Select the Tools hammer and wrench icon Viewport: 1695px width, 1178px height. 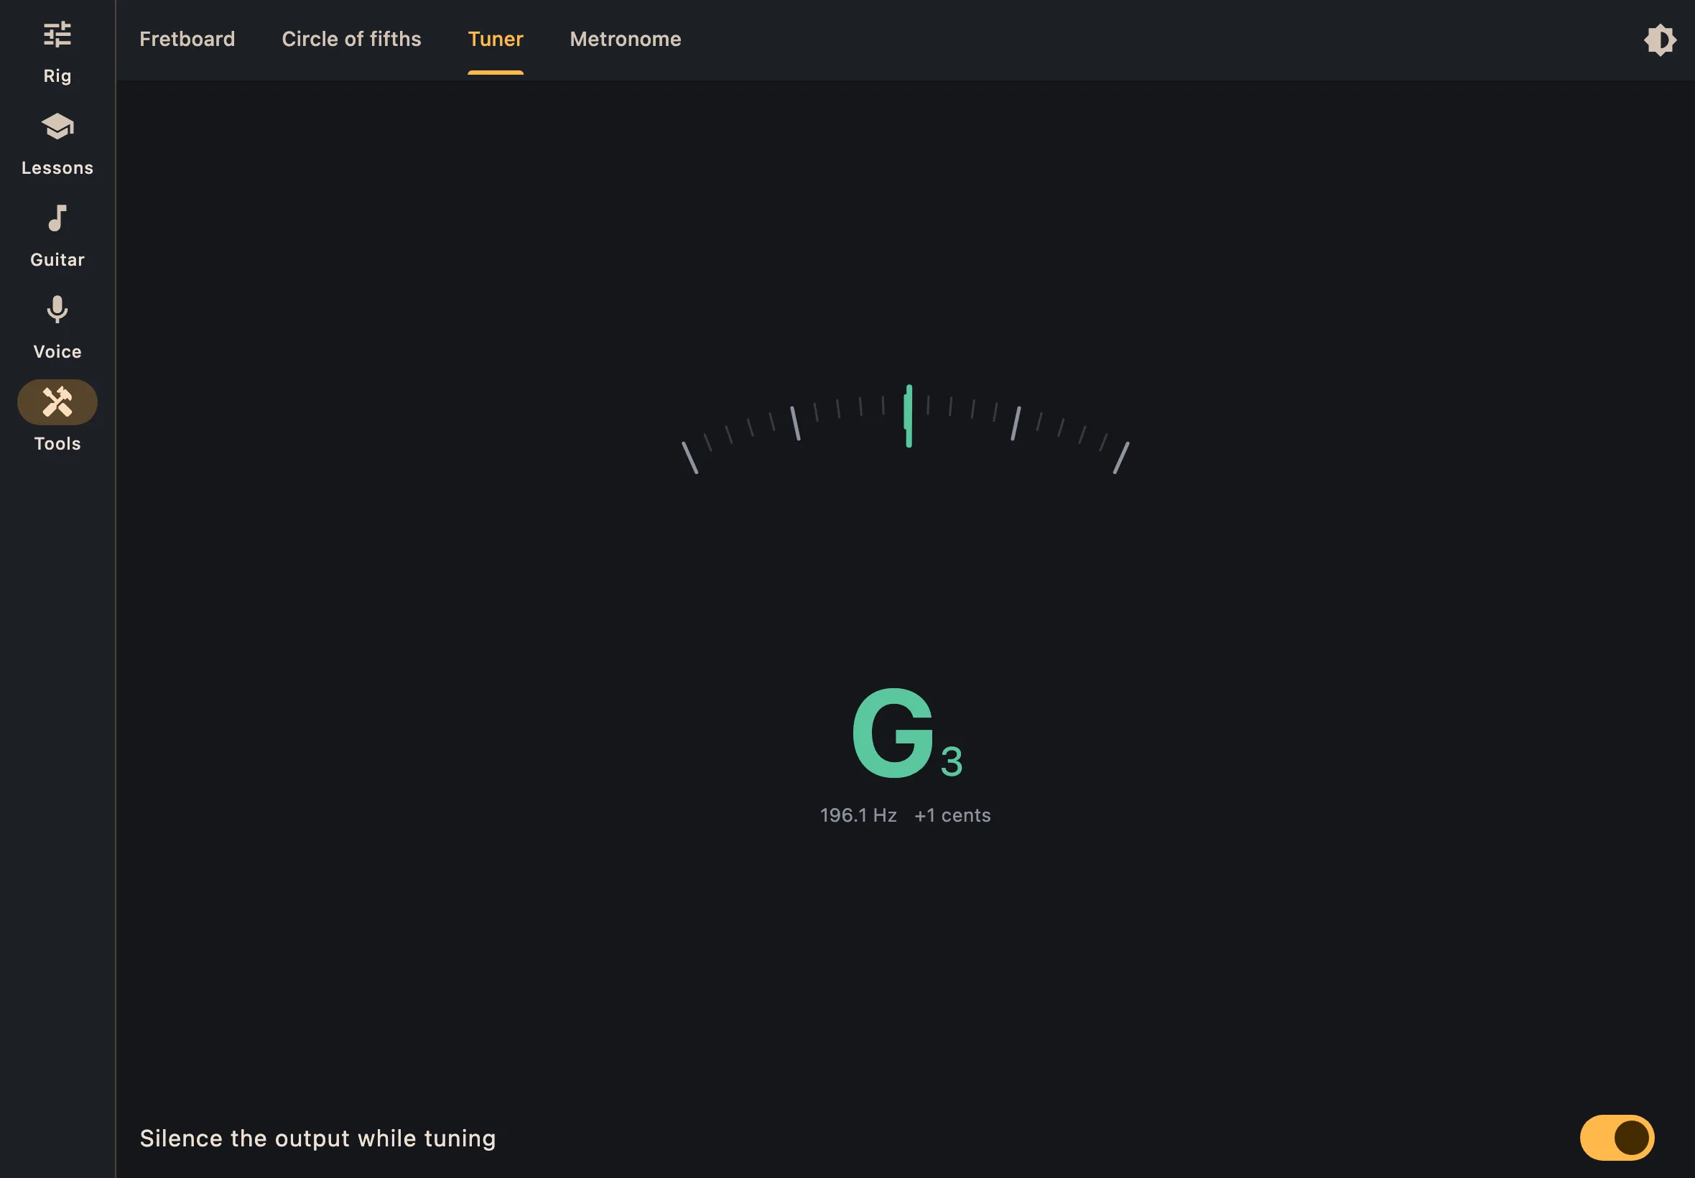[57, 402]
